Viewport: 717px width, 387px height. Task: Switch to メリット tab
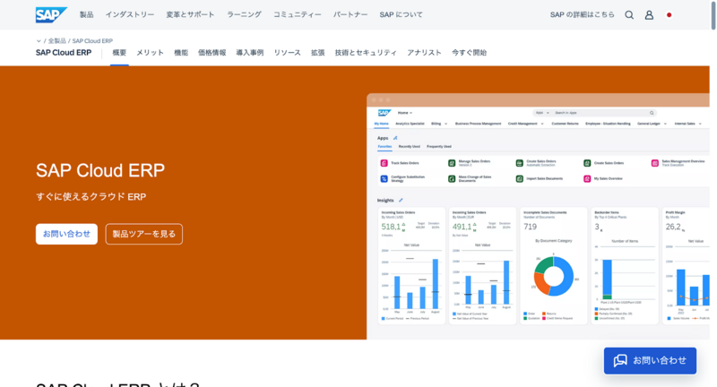pyautogui.click(x=150, y=53)
